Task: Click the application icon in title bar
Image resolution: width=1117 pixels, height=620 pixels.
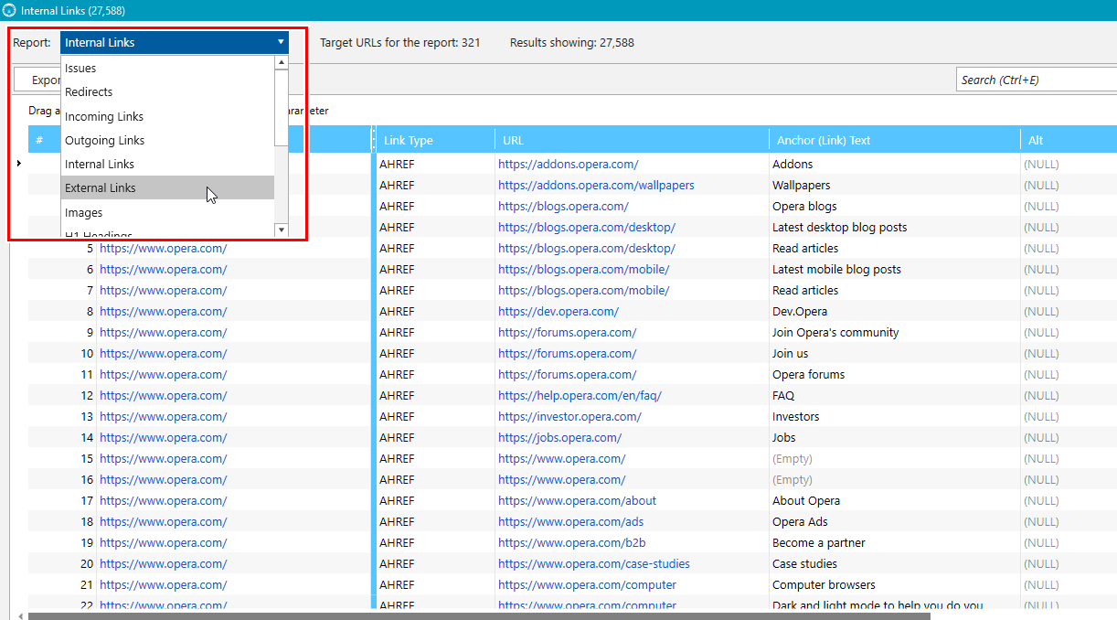Action: pos(9,10)
